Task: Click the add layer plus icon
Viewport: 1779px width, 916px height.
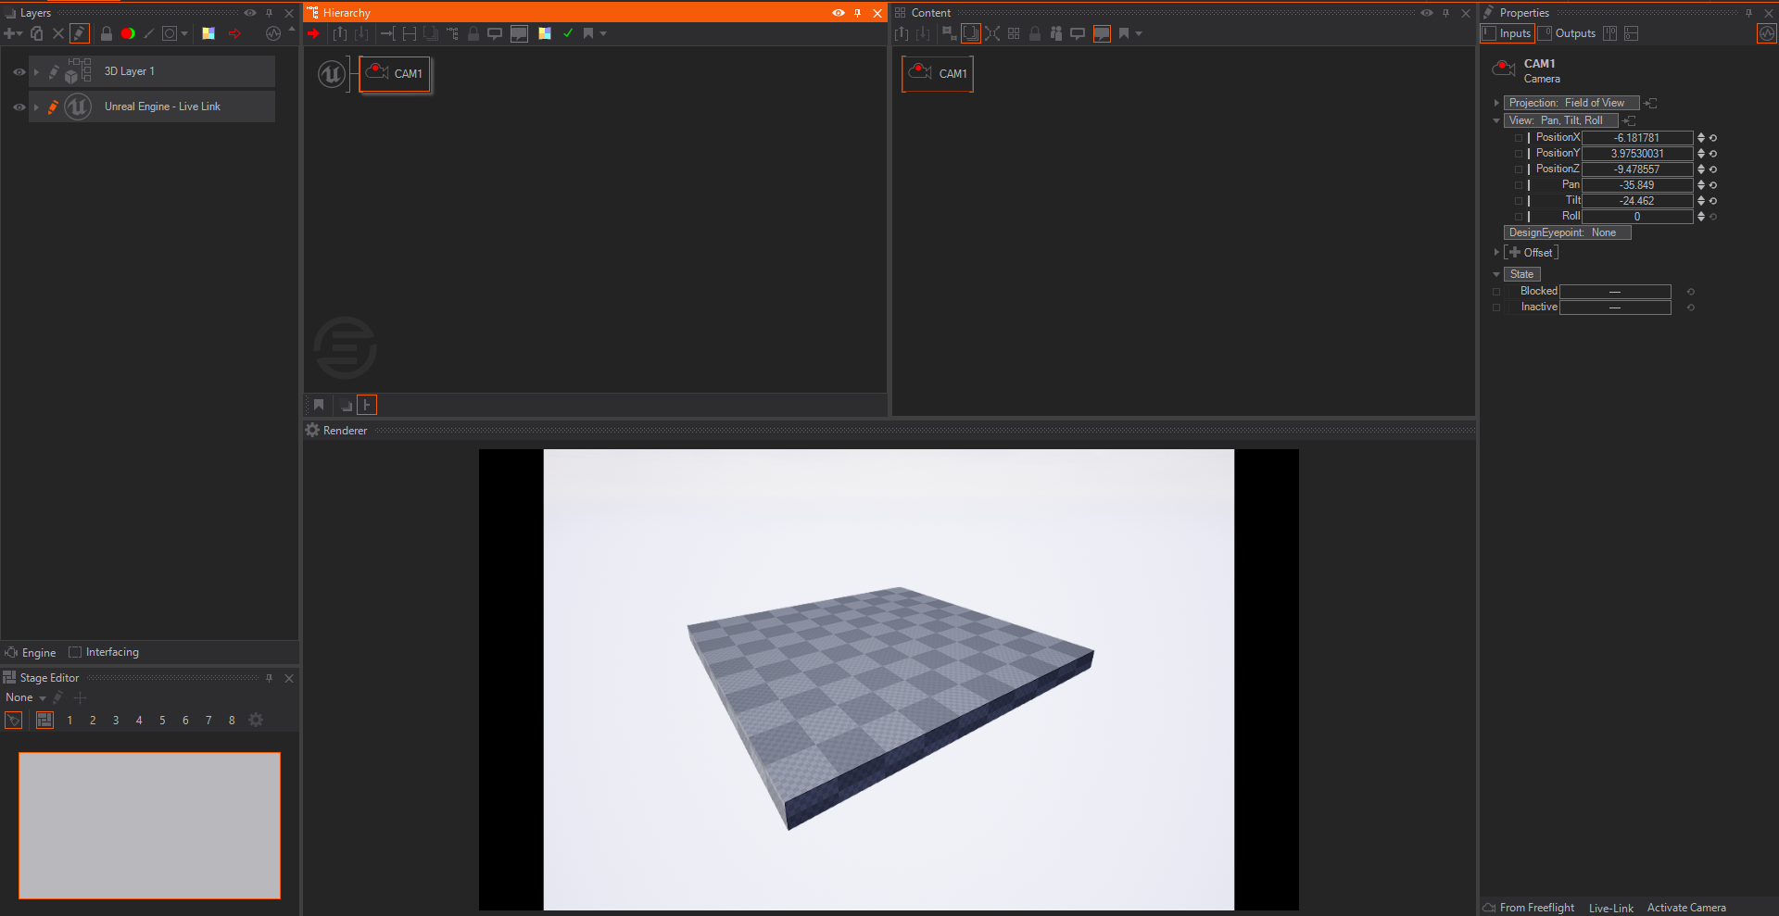Action: tap(11, 33)
